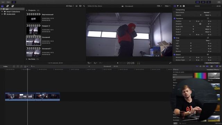
Task: Open the Crop Type Trim dropdown
Action: click(x=208, y=41)
